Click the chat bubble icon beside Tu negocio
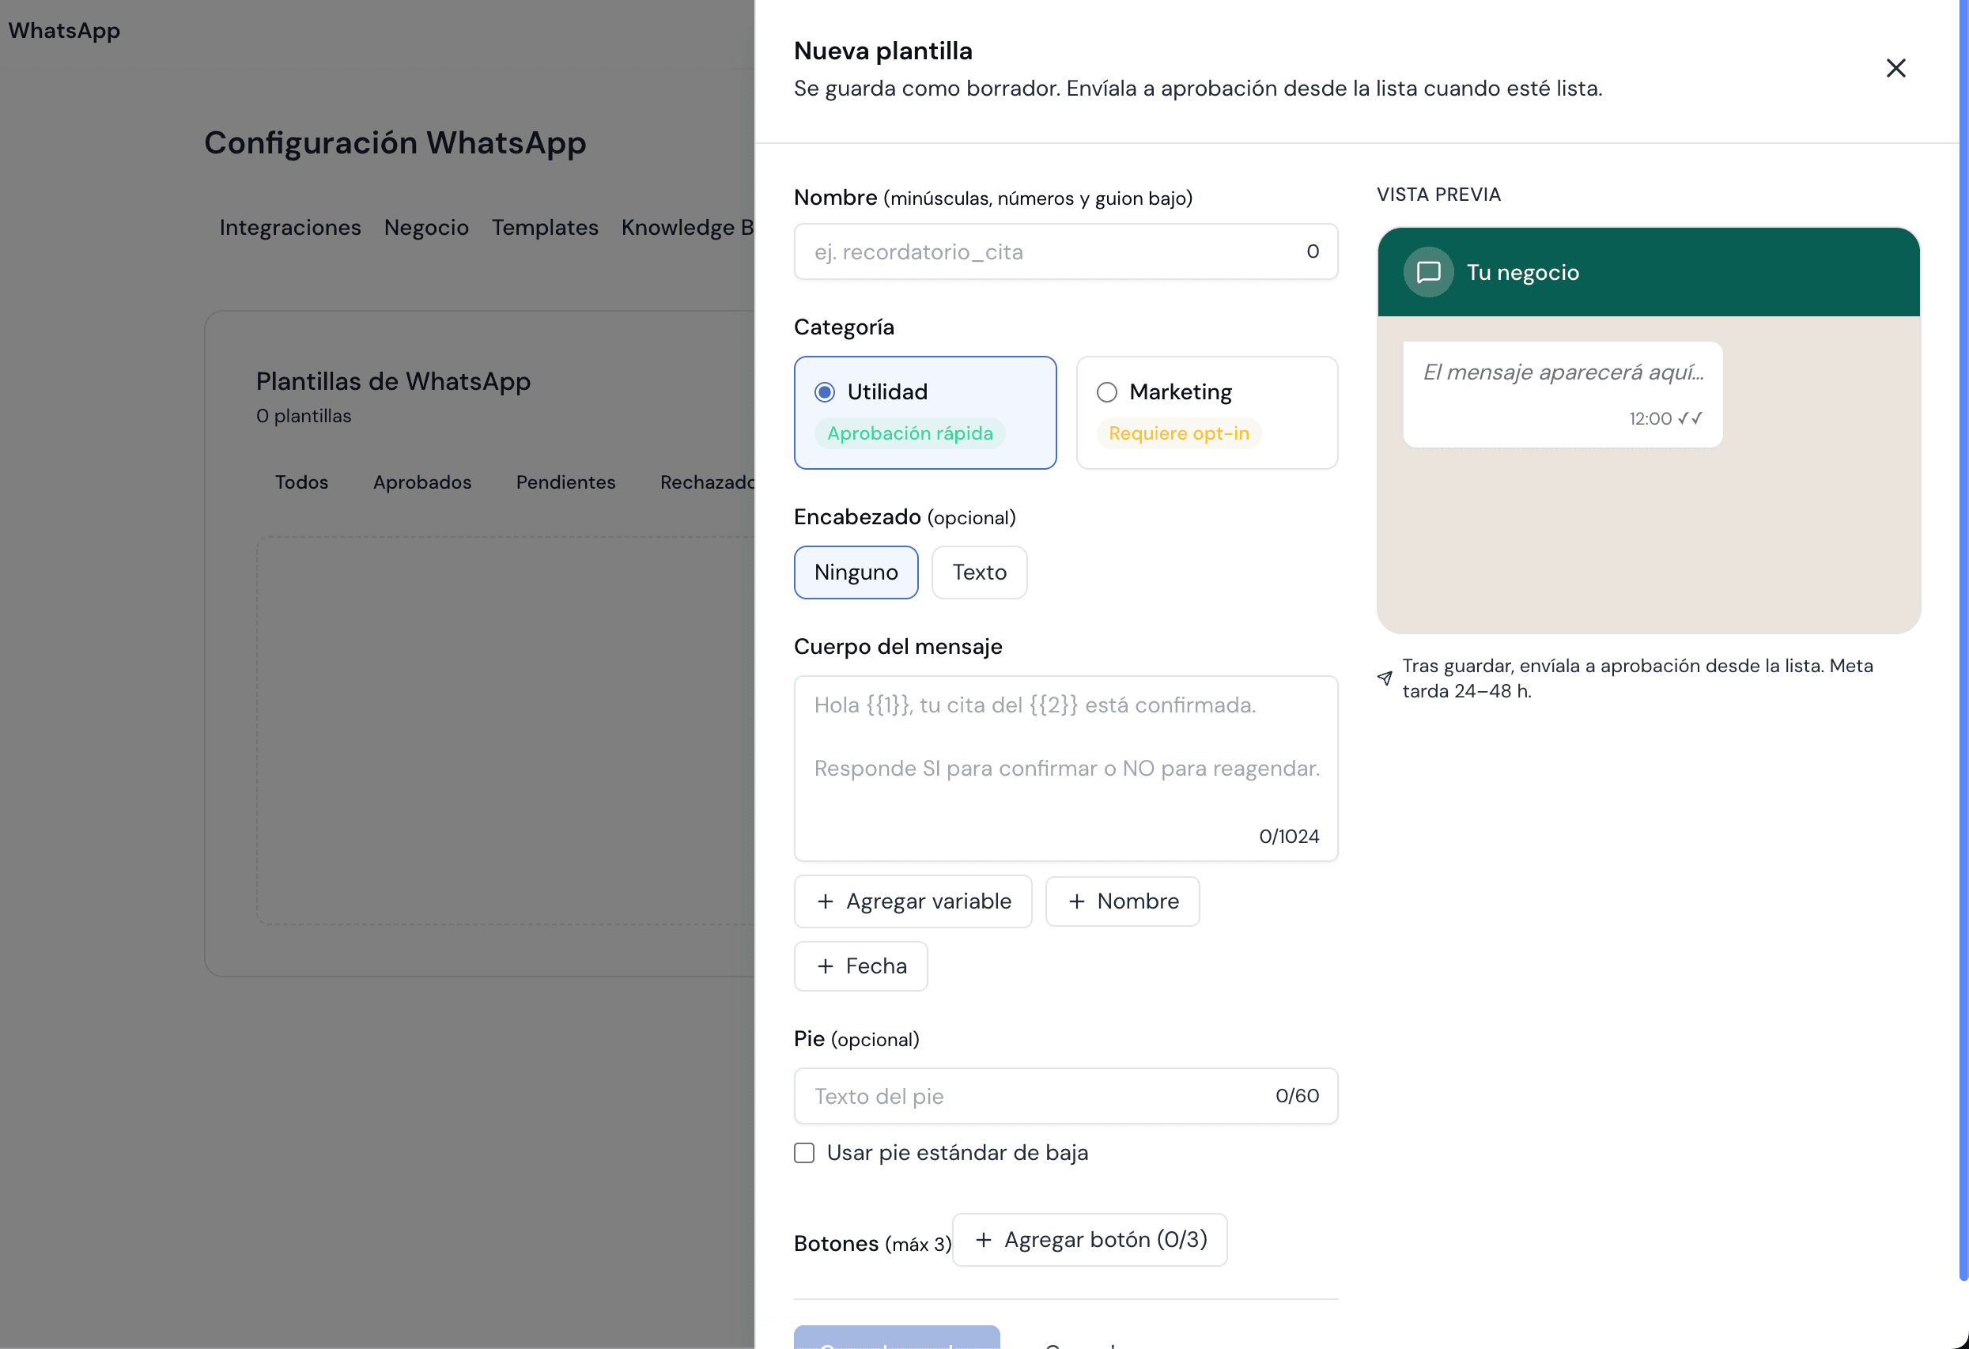The image size is (1969, 1349). 1428,272
